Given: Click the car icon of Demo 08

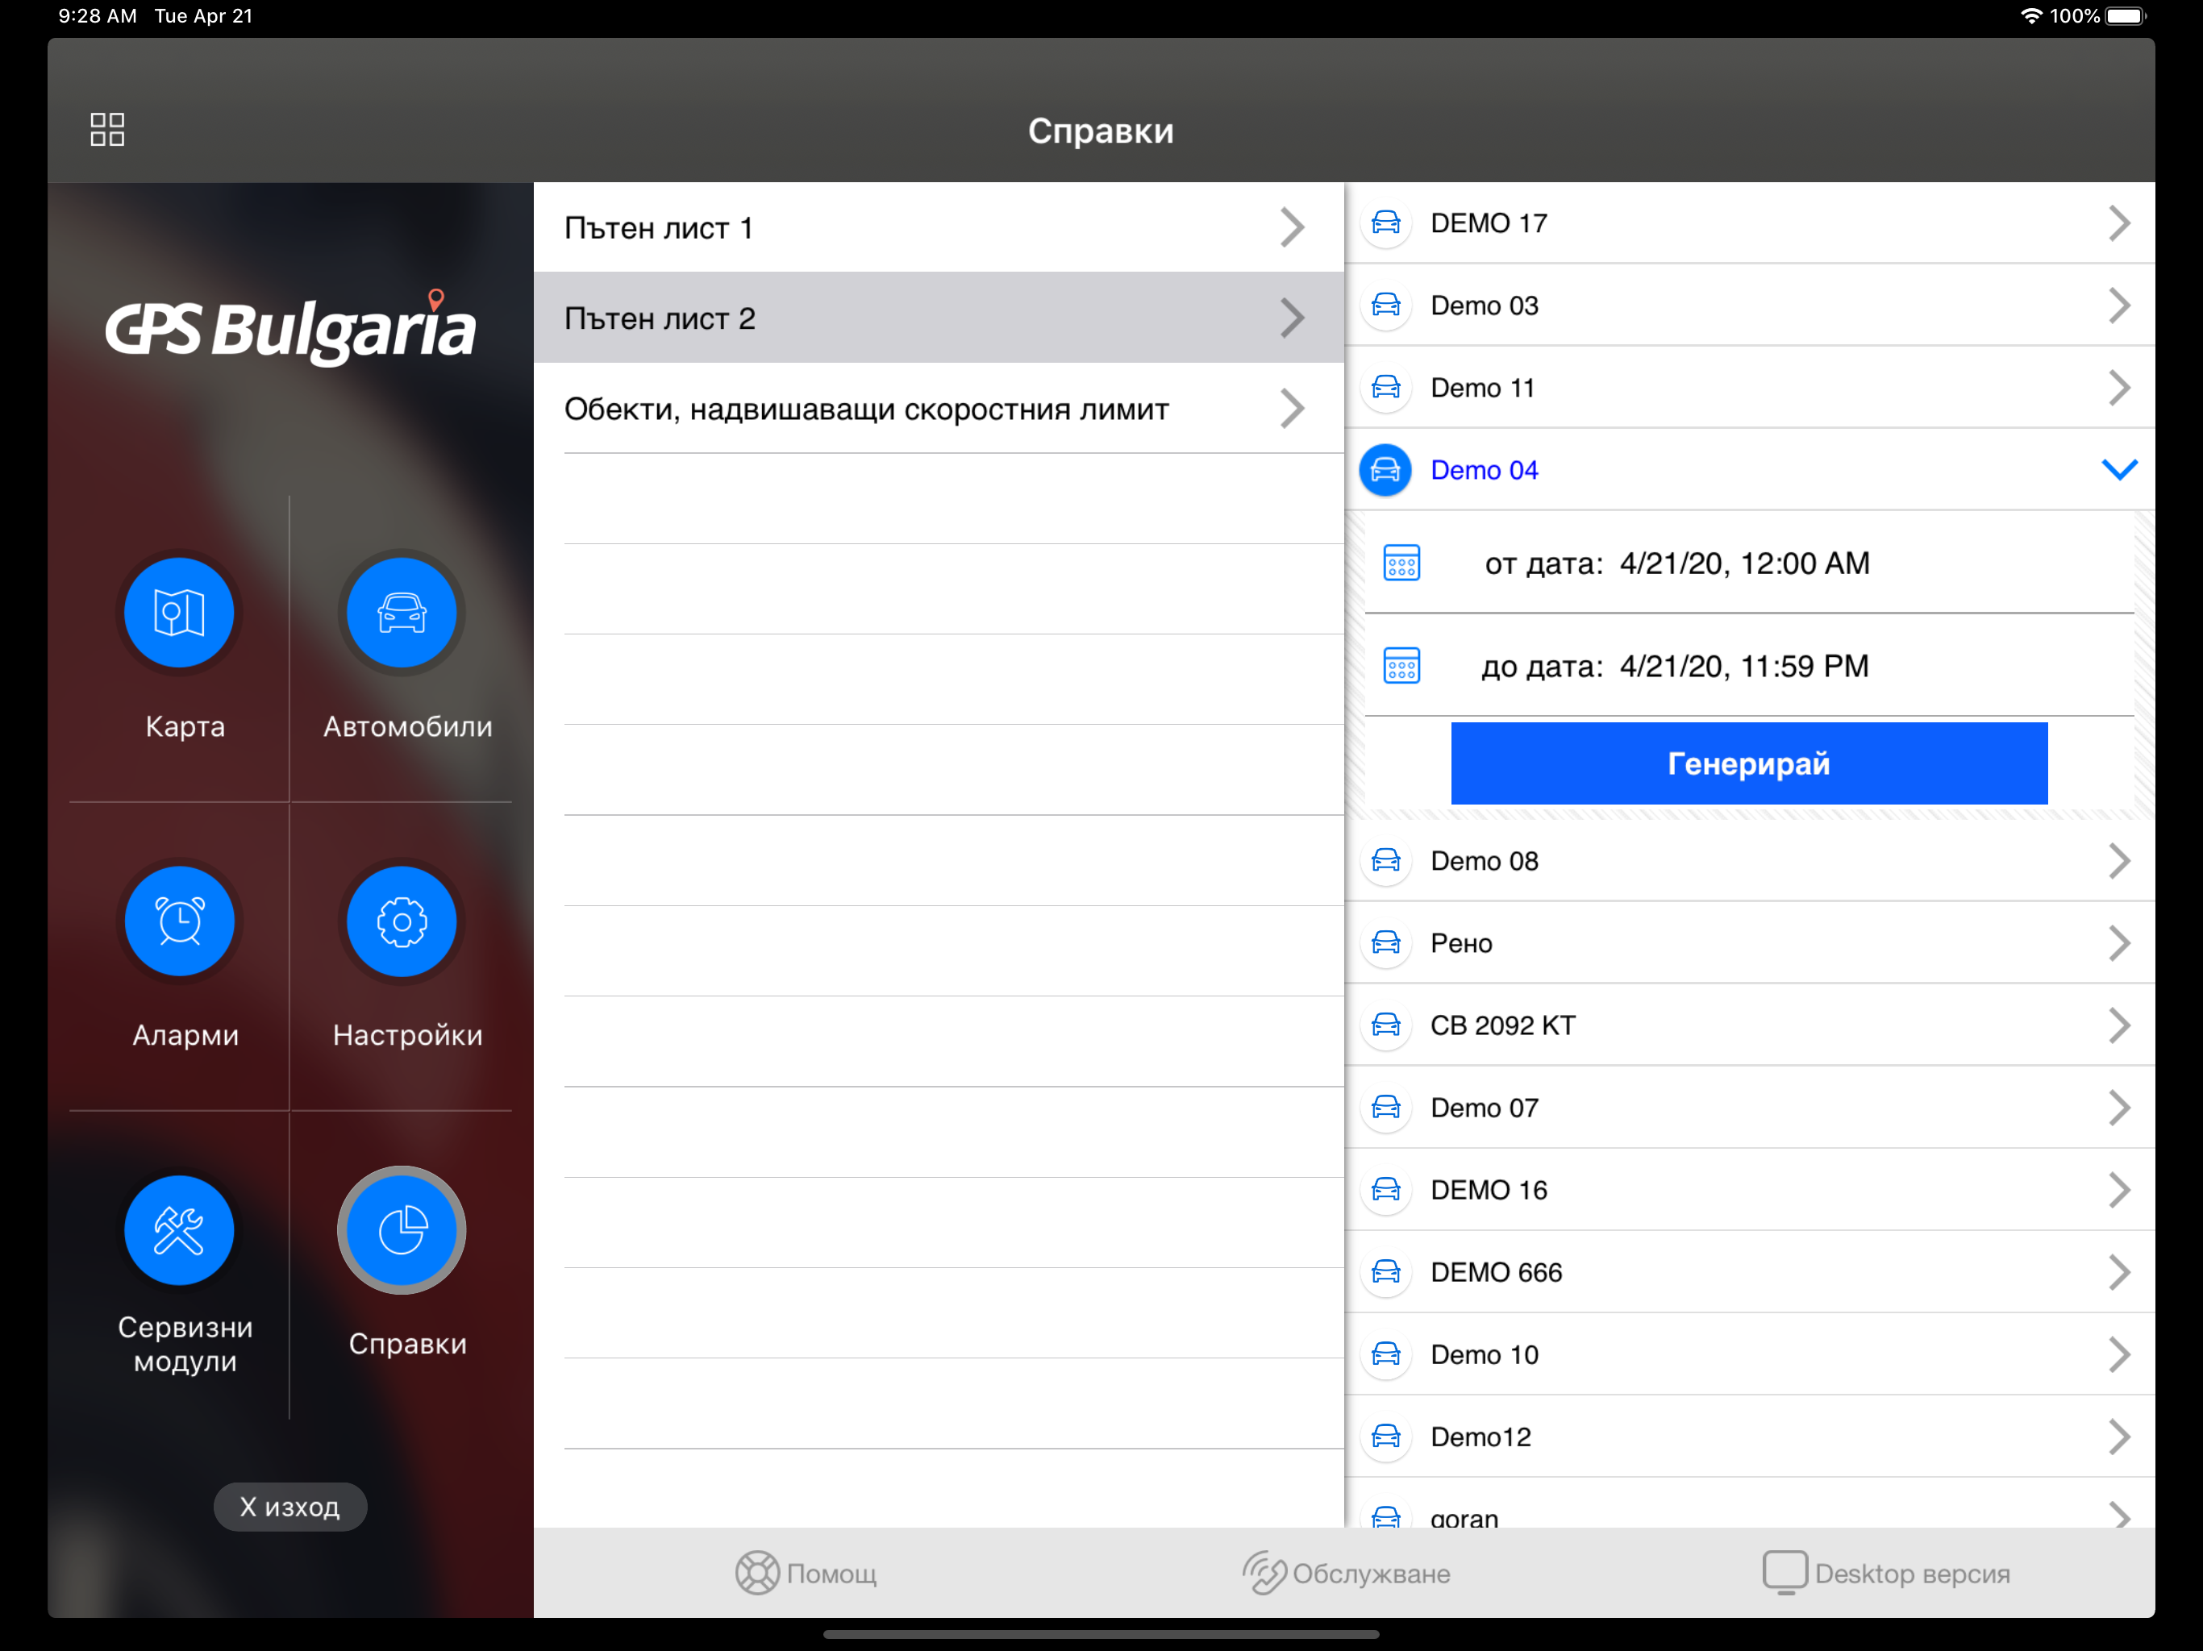Looking at the screenshot, I should (x=1385, y=860).
